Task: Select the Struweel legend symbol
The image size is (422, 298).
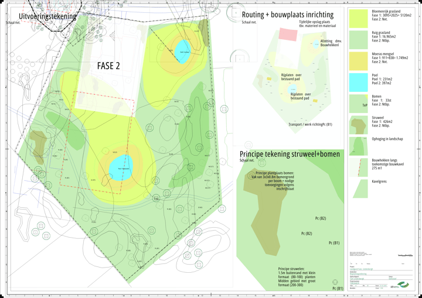Action: point(358,125)
